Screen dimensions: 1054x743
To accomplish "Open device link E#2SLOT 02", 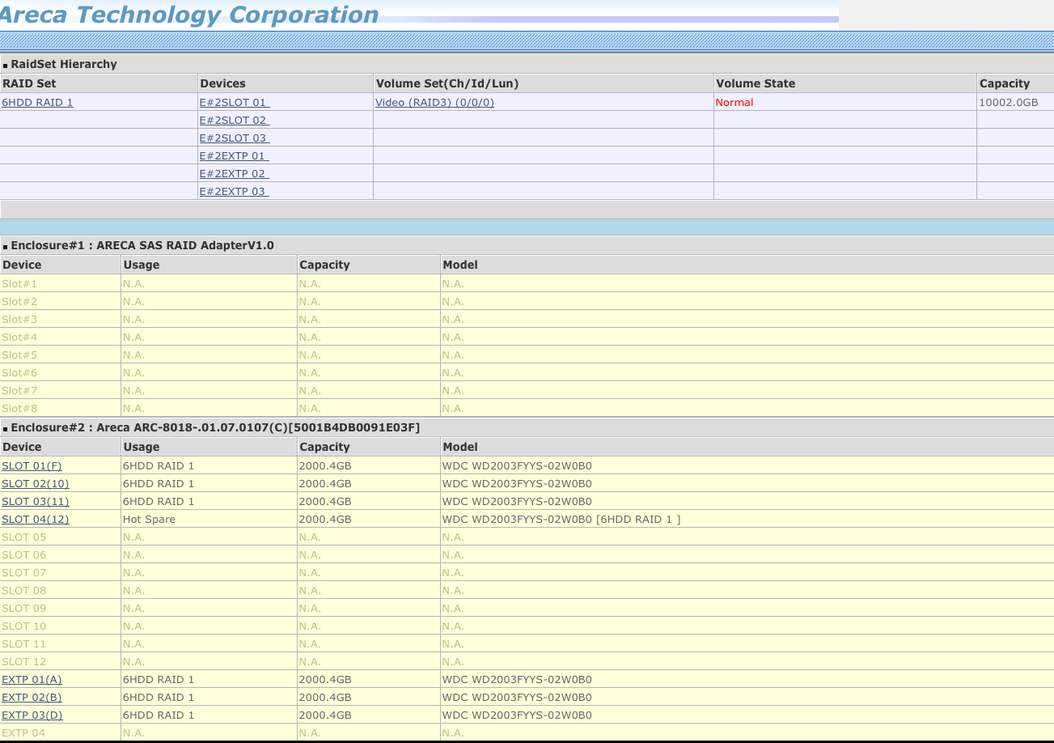I will pos(235,121).
